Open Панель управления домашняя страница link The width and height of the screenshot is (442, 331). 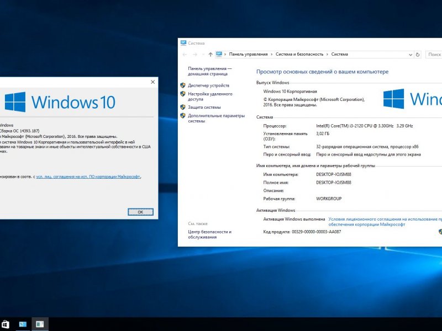(209, 71)
